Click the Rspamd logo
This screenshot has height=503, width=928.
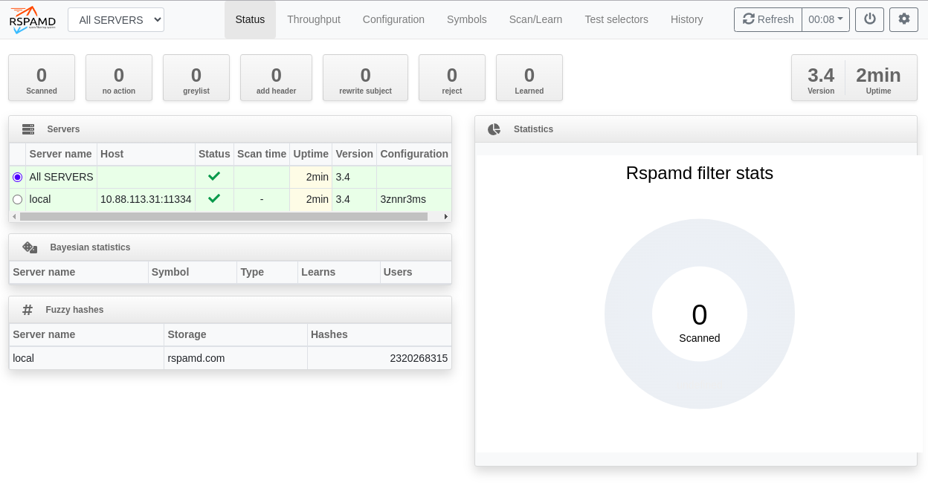[x=33, y=20]
